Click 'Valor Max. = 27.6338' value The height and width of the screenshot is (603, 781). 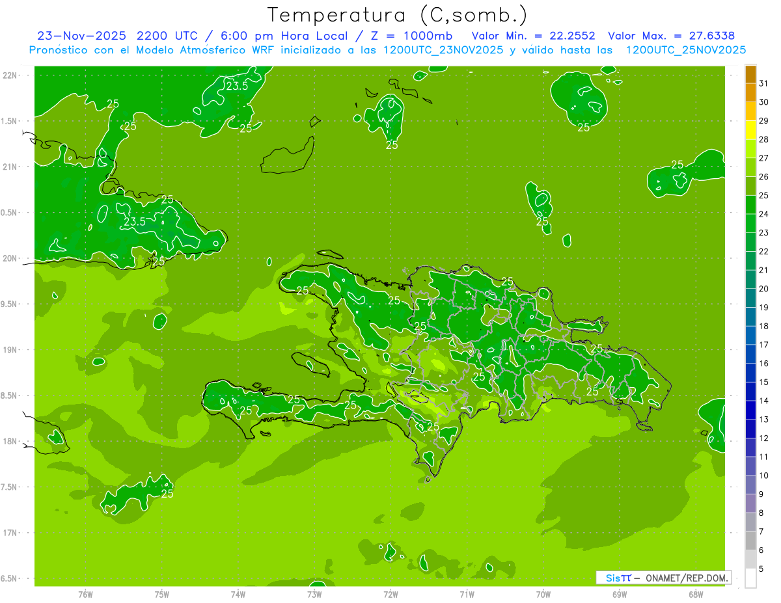(x=671, y=36)
